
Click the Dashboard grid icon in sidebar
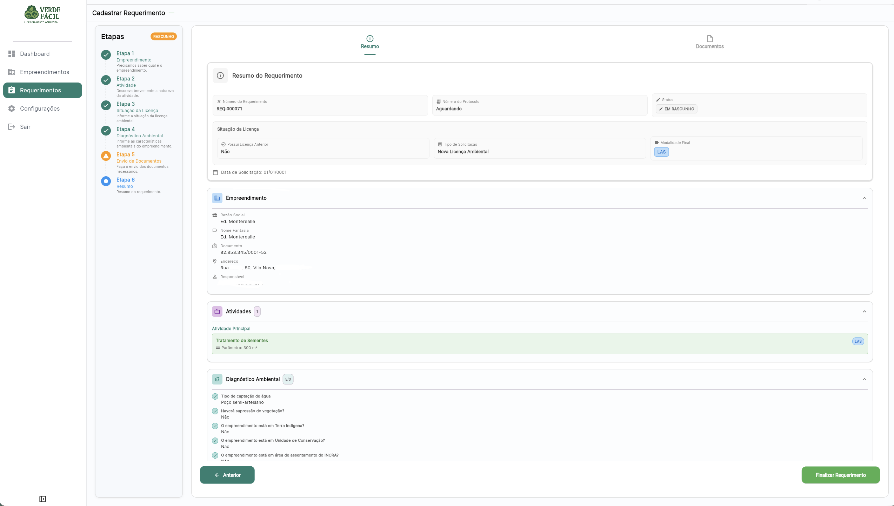(12, 54)
